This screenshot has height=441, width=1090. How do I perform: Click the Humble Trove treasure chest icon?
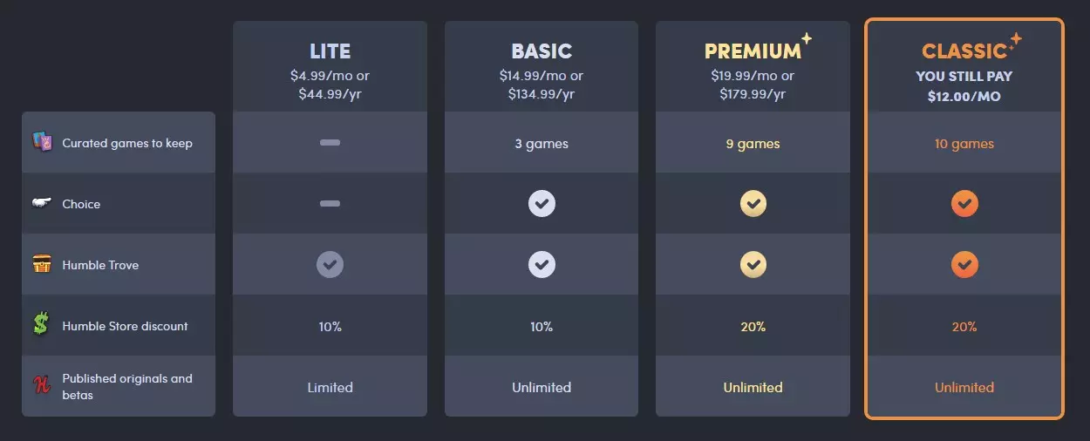click(x=42, y=264)
